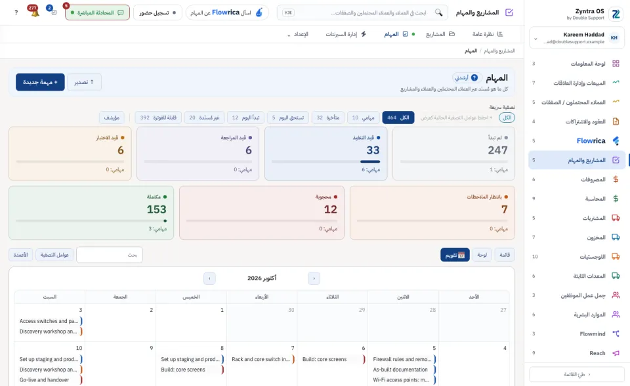Open الأعمدة columns chooser
This screenshot has height=386, width=630.
tap(20, 255)
